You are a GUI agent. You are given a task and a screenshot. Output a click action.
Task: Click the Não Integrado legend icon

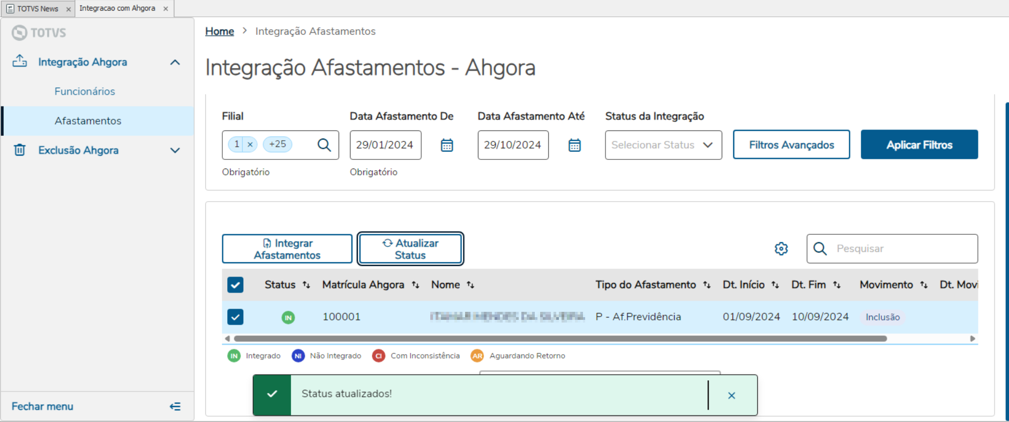298,356
